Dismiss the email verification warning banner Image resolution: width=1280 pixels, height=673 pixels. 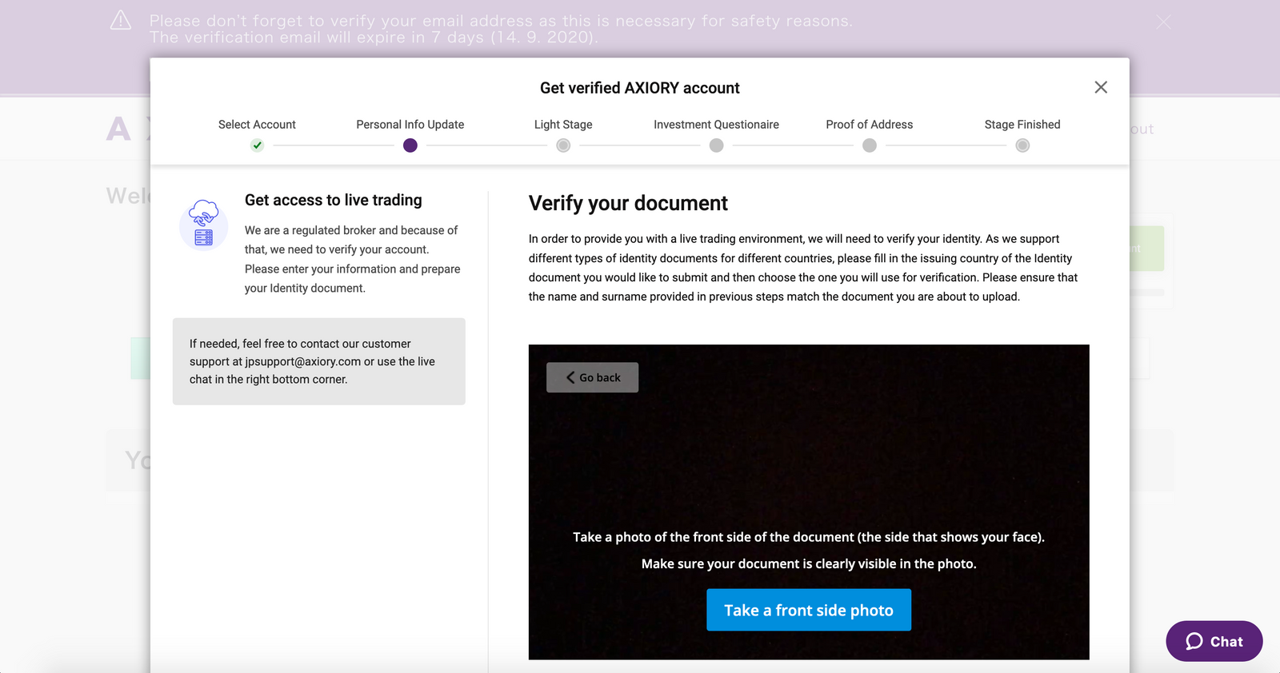(x=1163, y=22)
